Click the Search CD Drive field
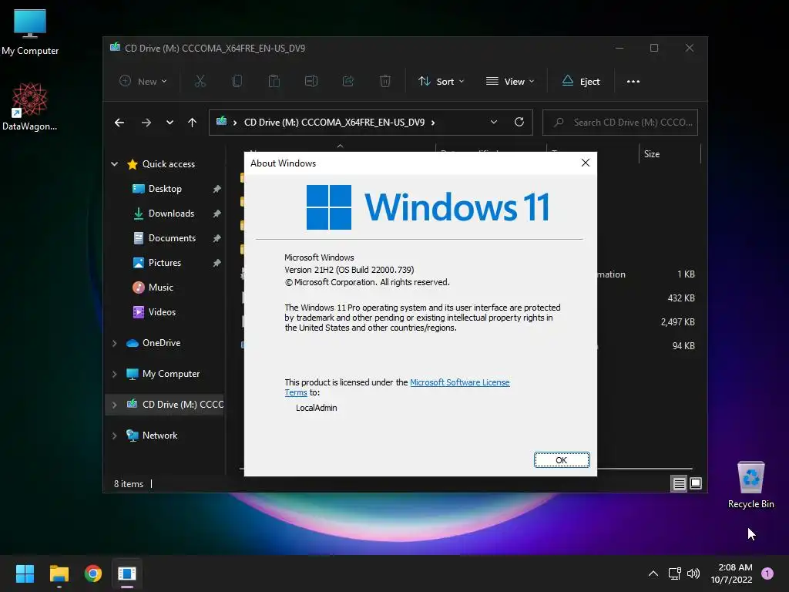The height and width of the screenshot is (592, 789). [x=620, y=123]
